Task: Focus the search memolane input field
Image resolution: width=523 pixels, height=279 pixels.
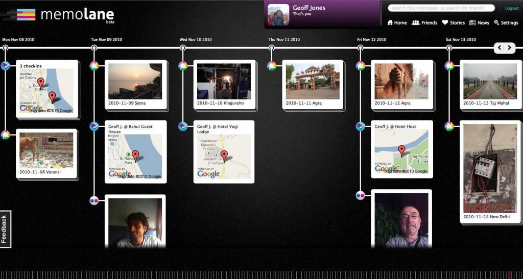Action: click(441, 8)
